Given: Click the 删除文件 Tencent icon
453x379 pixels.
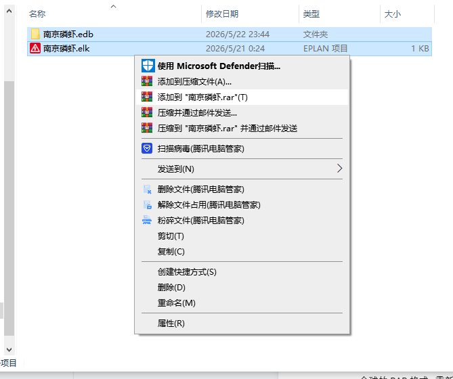Looking at the screenshot, I should click(147, 189).
